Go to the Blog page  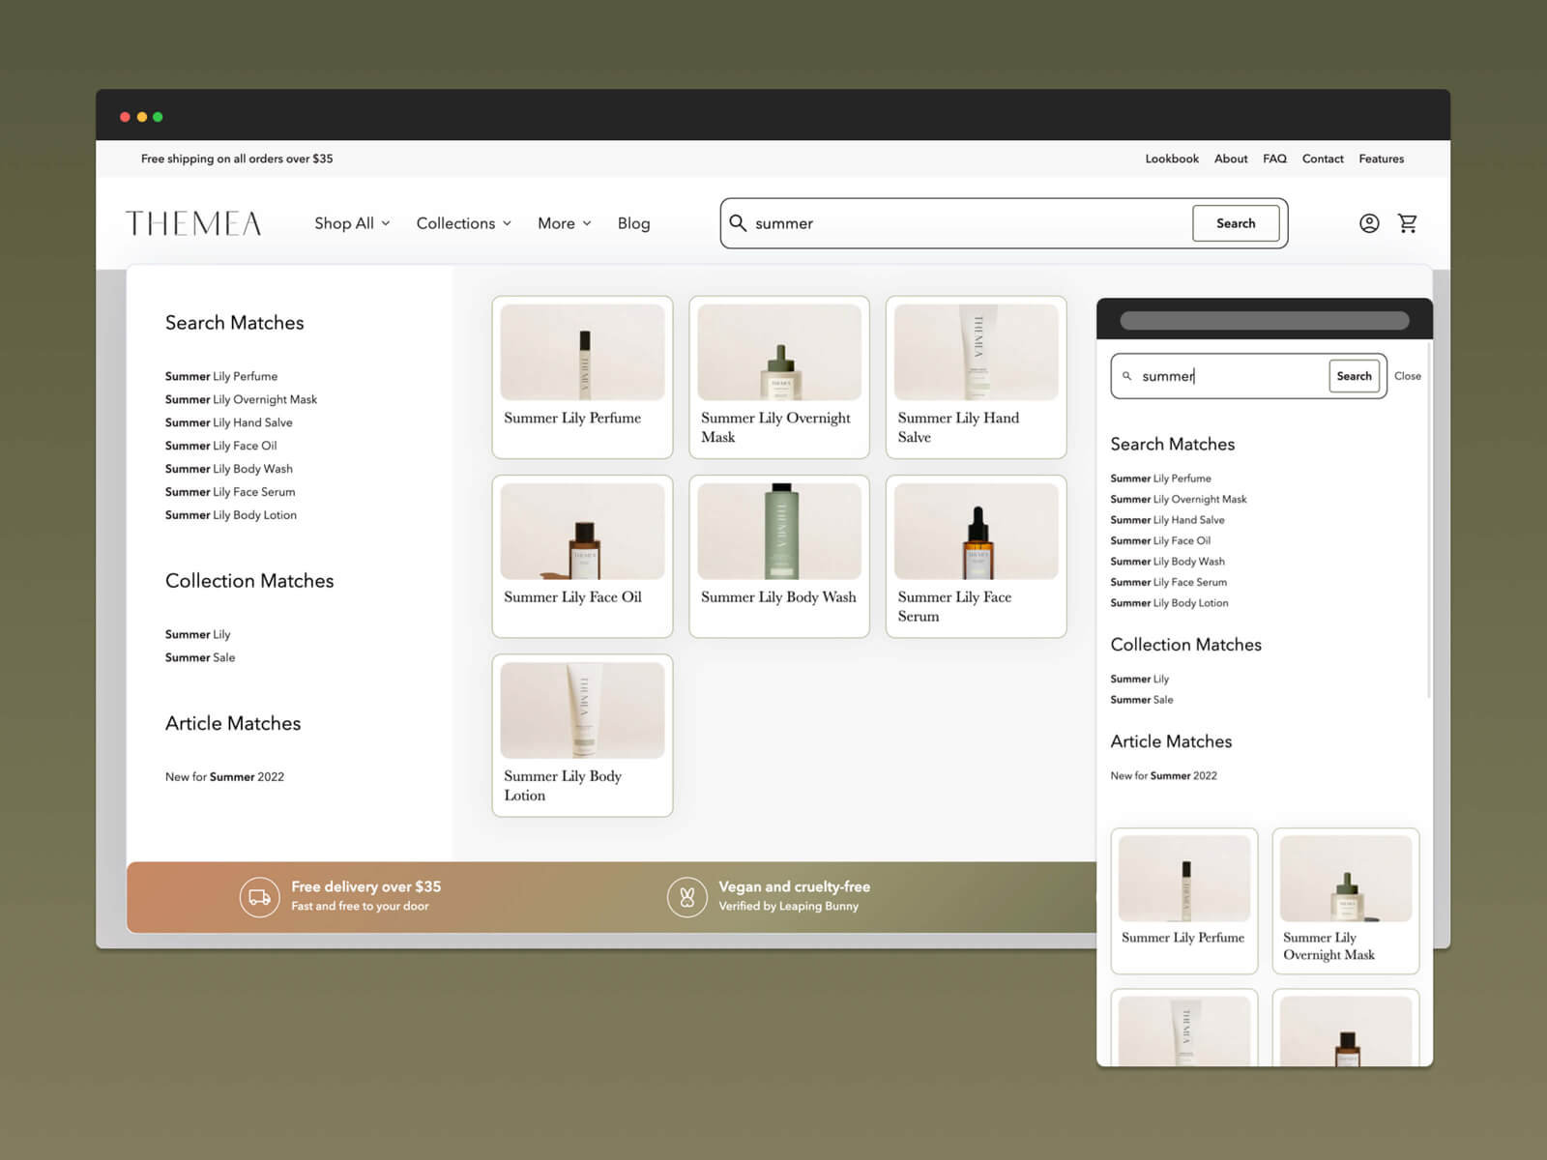[x=633, y=223]
